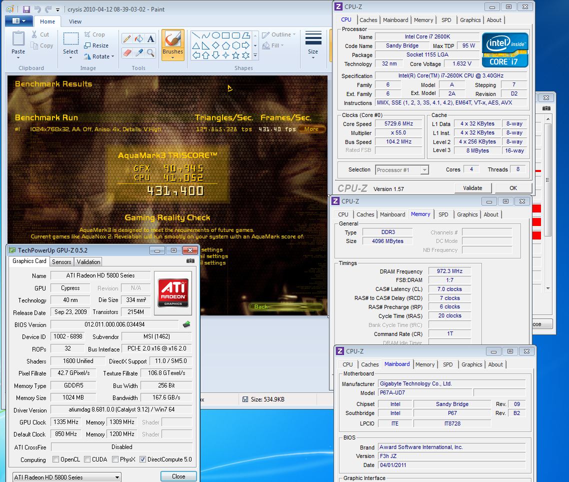Viewport: 569px width, 482px height.
Task: Toggle the DirectCompute 5.0 checkbox
Action: pyautogui.click(x=142, y=459)
